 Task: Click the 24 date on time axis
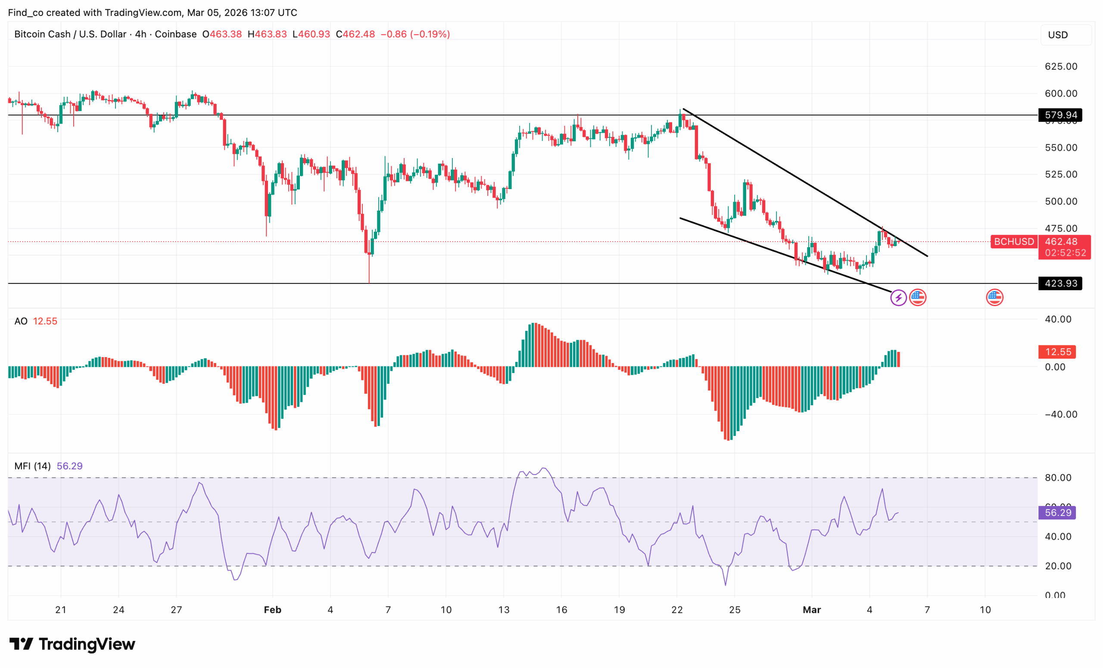coord(118,610)
